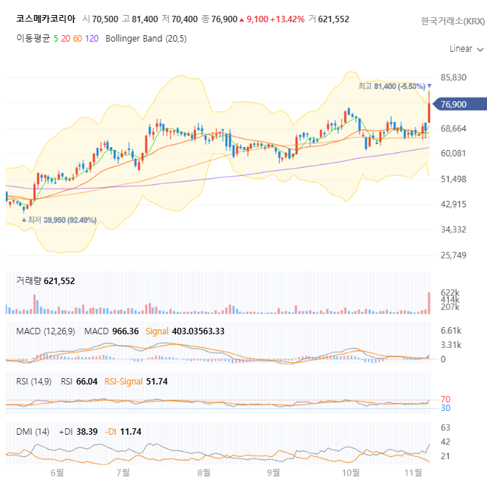Click the price change amount 9,100
The width and height of the screenshot is (487, 500).
(257, 19)
